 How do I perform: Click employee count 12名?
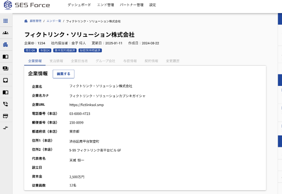tap(73, 185)
